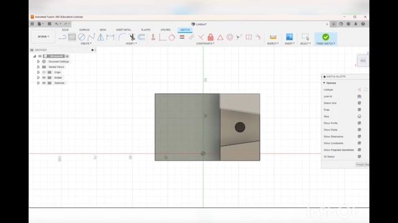398x223 pixels.
Task: Toggle the Show Points checkbox
Action: 359,129
